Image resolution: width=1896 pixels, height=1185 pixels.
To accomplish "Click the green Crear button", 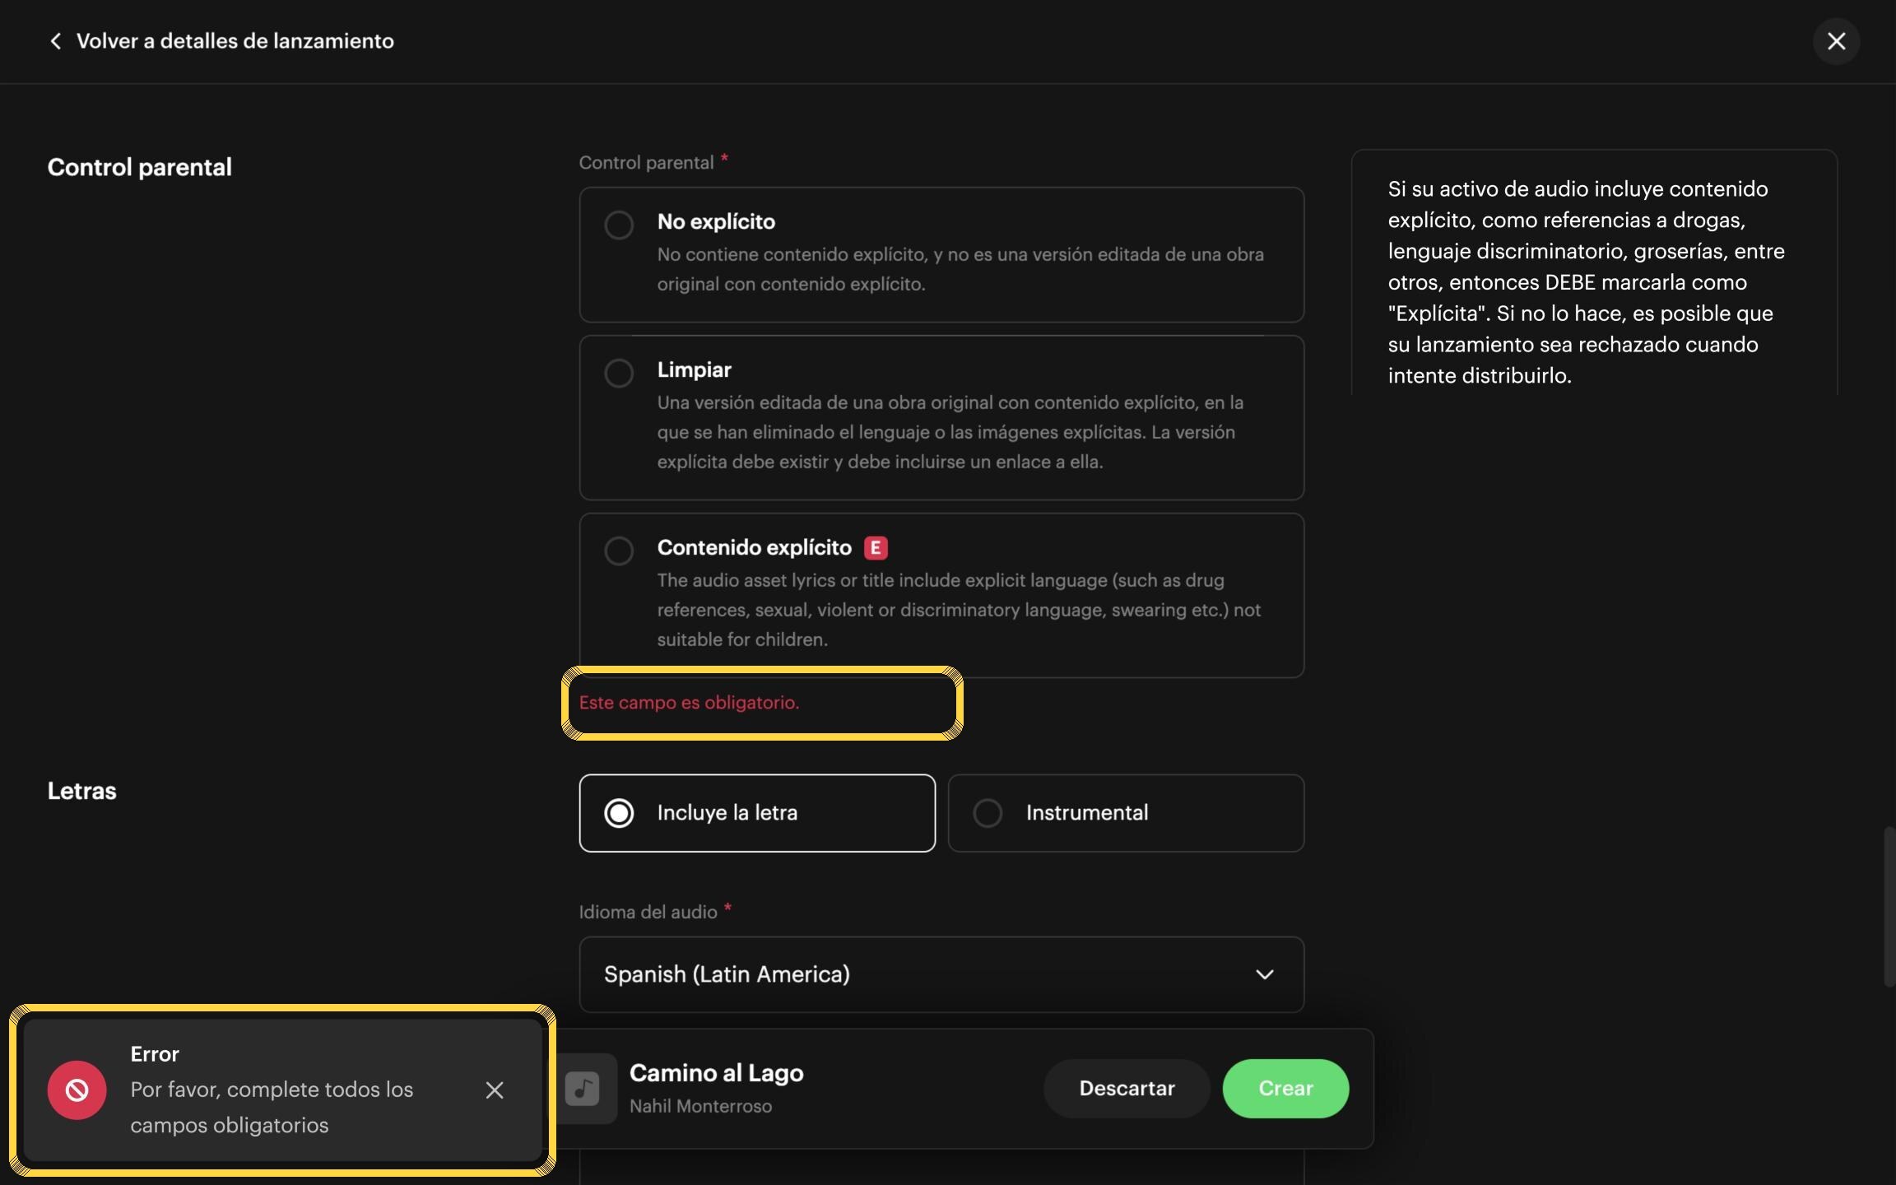I will pos(1285,1089).
